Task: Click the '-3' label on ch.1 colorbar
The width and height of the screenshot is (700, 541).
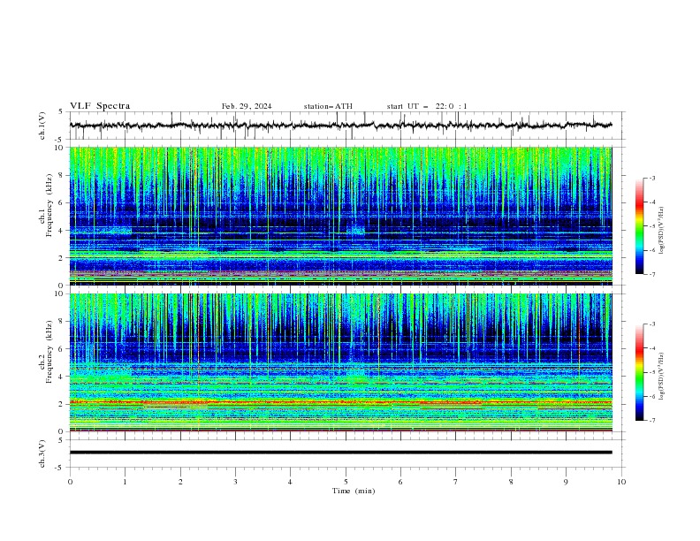Action: tap(652, 178)
